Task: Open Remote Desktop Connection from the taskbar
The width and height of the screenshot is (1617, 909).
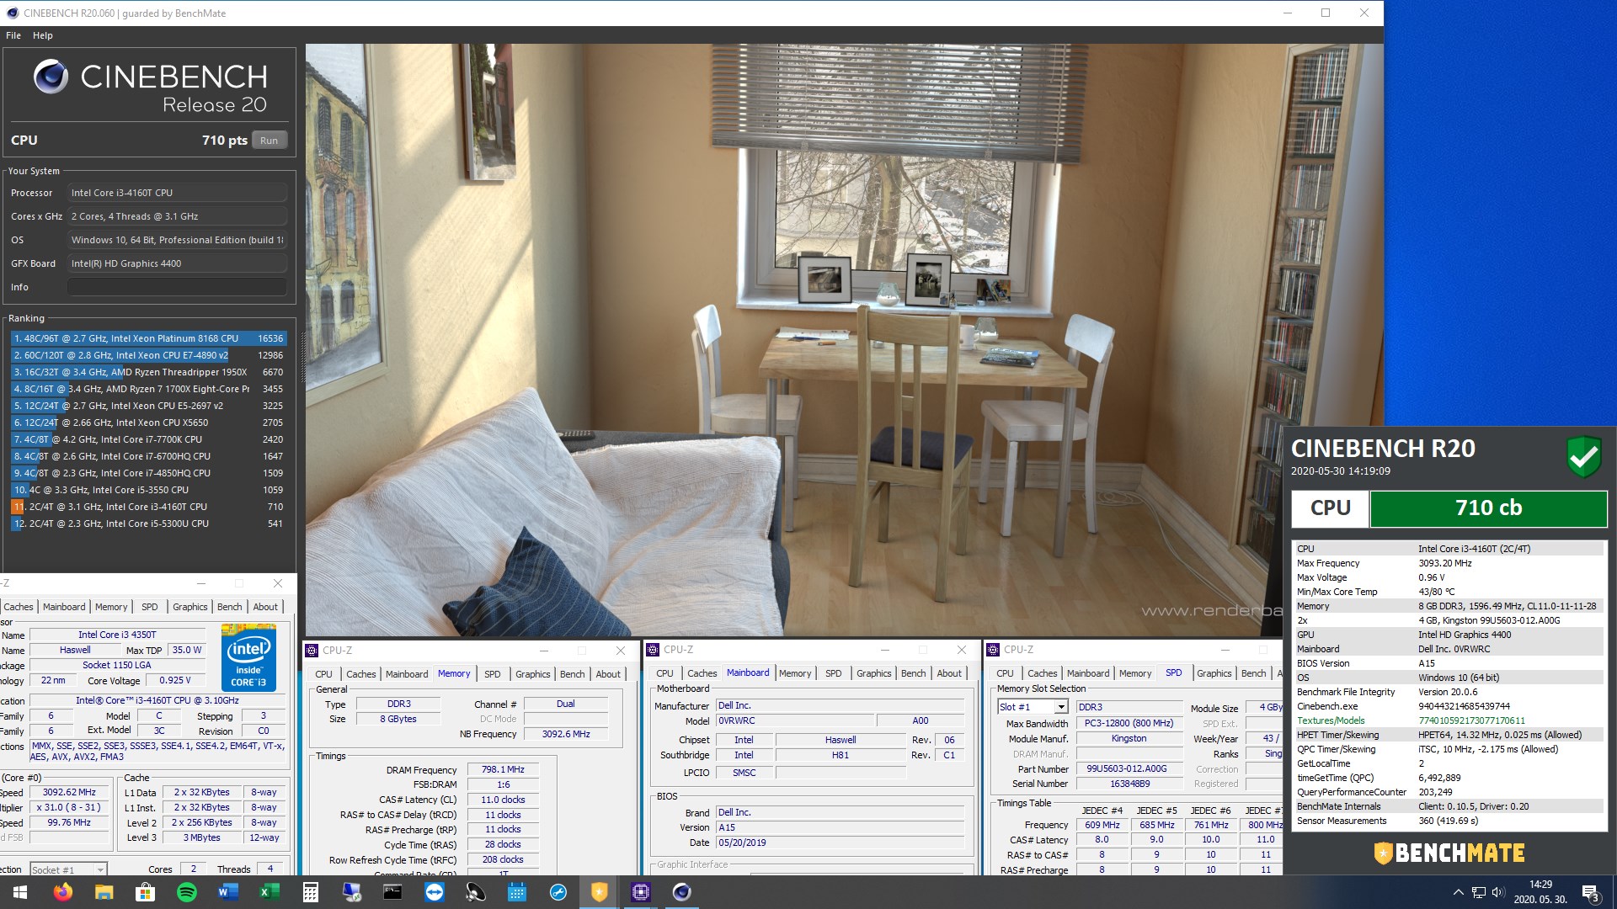Action: pos(351,892)
